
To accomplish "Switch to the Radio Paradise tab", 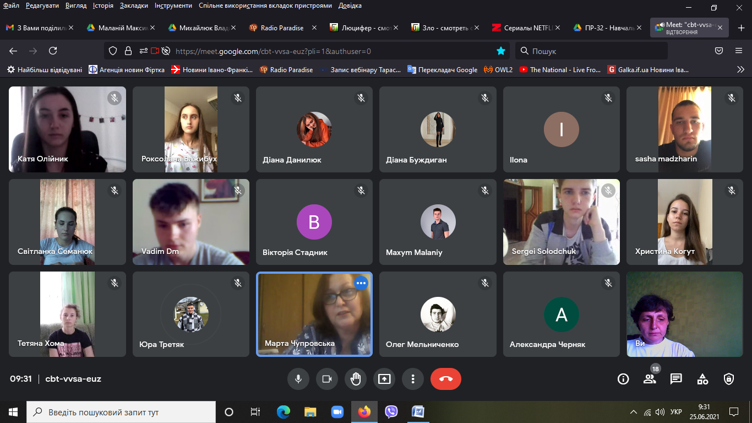I will [281, 28].
